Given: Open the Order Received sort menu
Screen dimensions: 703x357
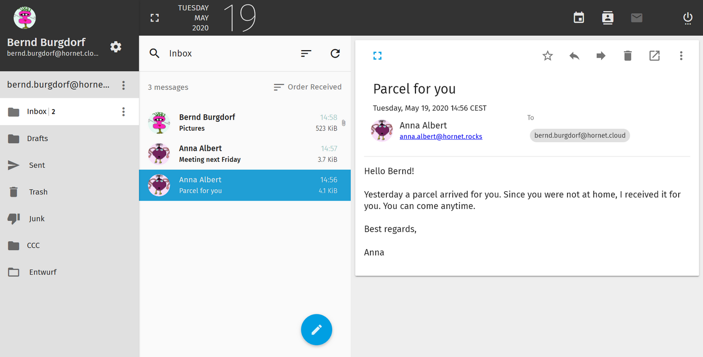Looking at the screenshot, I should pyautogui.click(x=308, y=87).
